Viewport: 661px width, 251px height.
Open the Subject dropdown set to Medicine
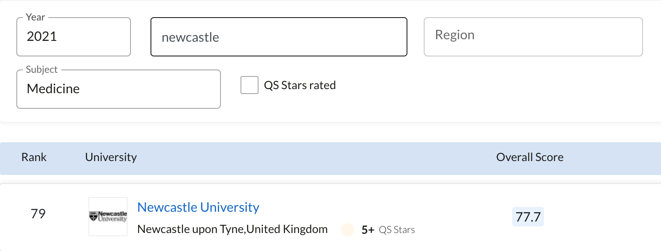coord(119,89)
